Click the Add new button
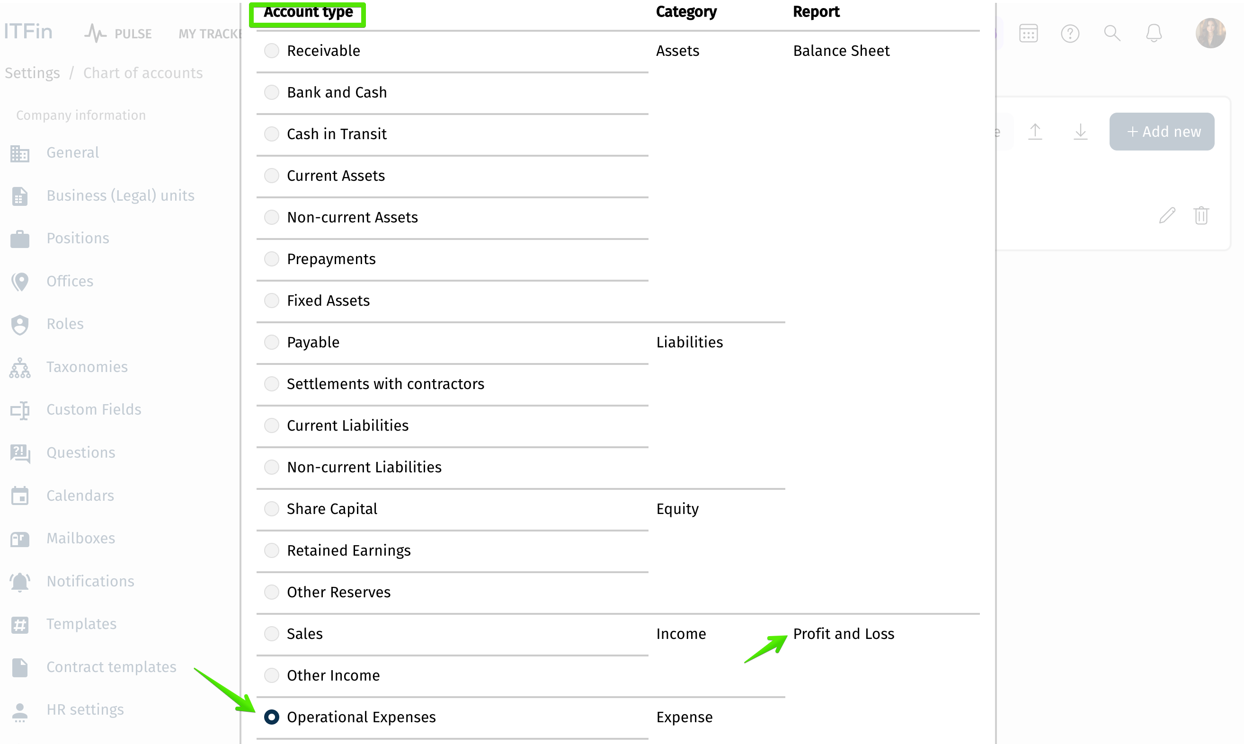This screenshot has height=744, width=1244. pos(1162,132)
